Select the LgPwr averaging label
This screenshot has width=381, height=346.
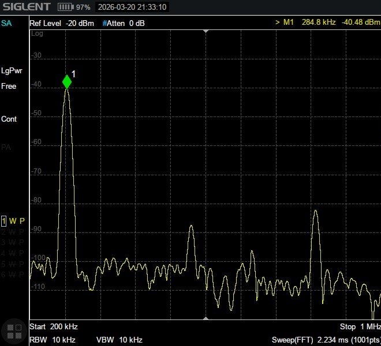[x=12, y=71]
